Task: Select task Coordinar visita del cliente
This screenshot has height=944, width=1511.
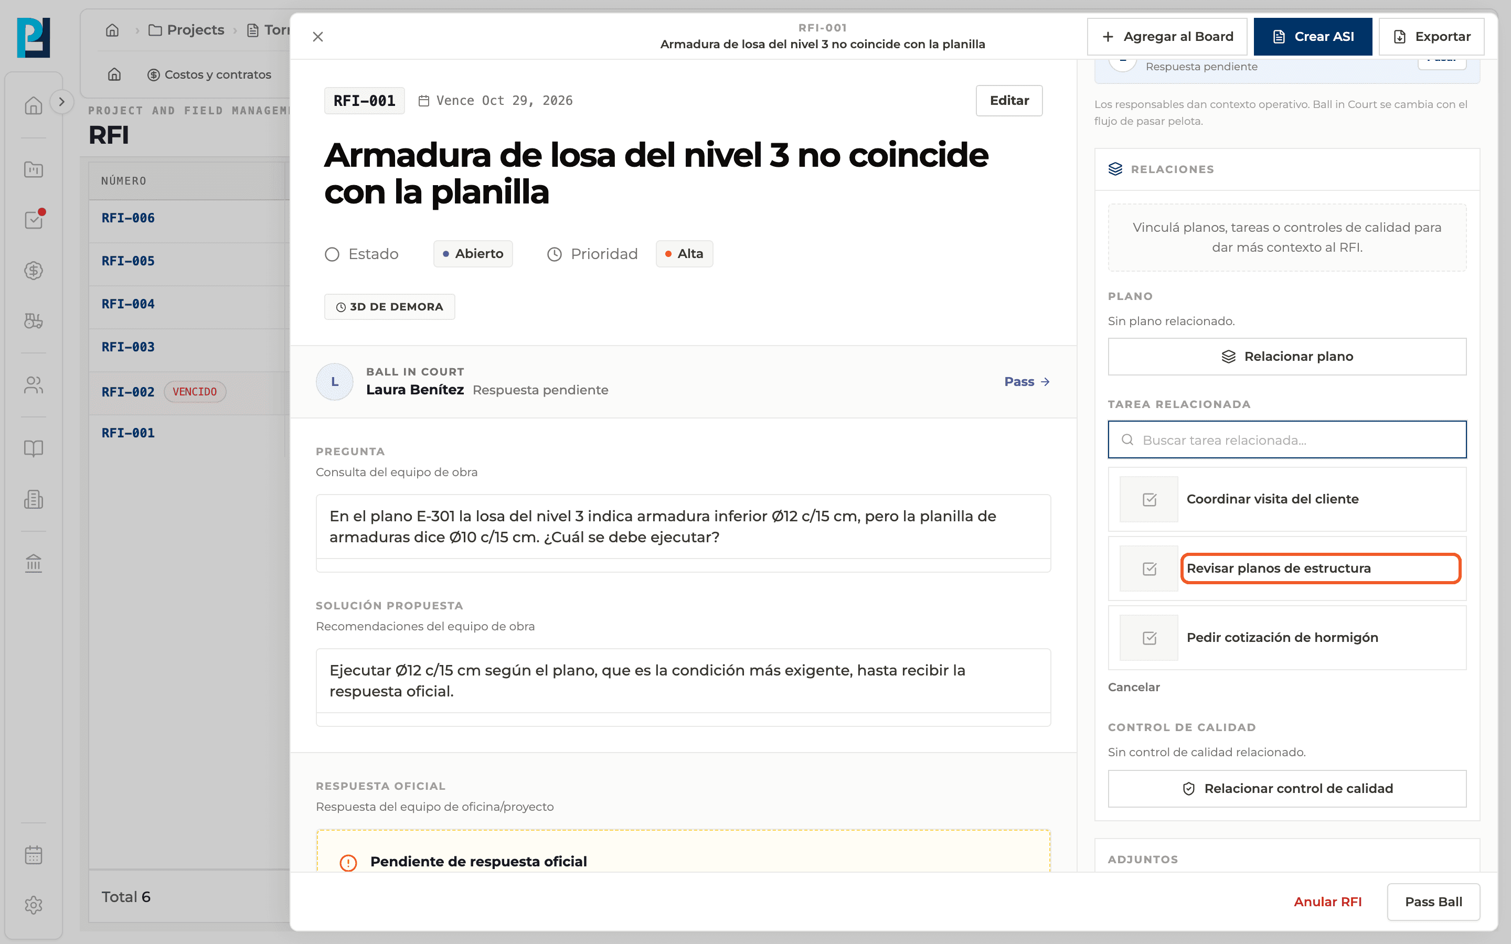Action: (1287, 499)
